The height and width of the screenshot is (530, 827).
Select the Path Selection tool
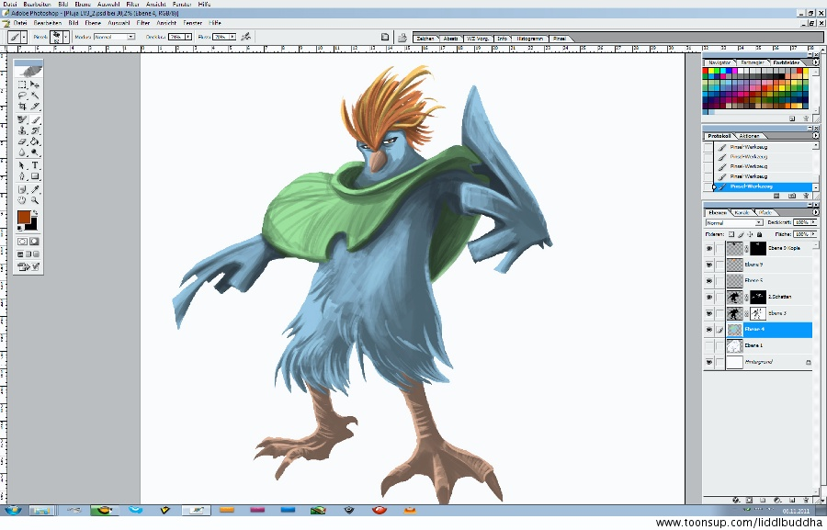(22, 165)
